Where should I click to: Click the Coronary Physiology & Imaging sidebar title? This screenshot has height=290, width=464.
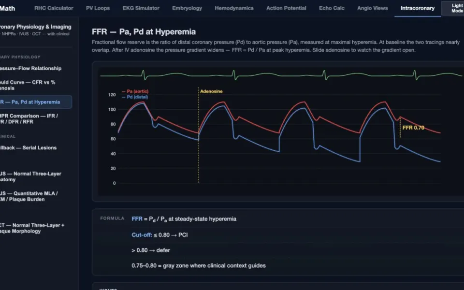point(35,27)
